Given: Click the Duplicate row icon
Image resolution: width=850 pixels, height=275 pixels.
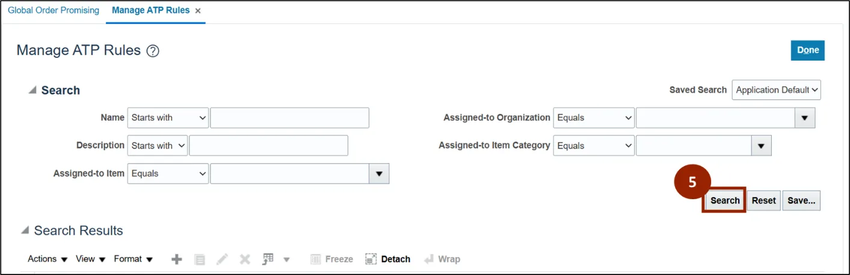Looking at the screenshot, I should tap(200, 259).
